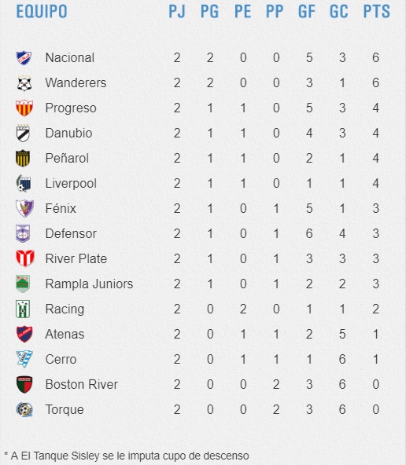Click the EQUIPO column header
This screenshot has width=406, height=465.
(x=42, y=12)
